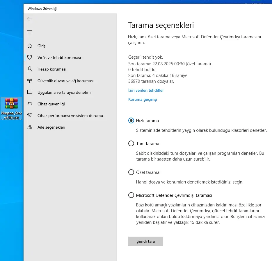Image resolution: width=272 pixels, height=261 pixels.
Task: Click the shield icon for virus protection
Action: (30, 57)
